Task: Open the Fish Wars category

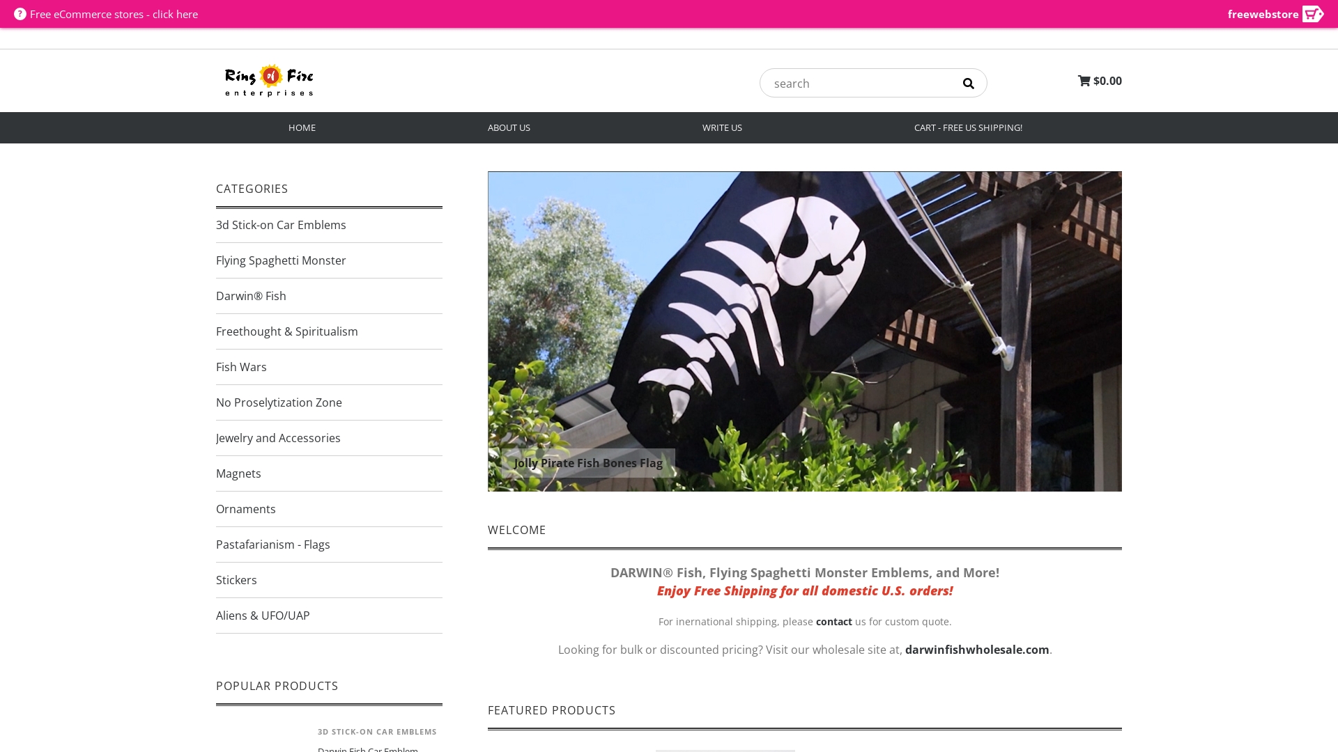Action: click(x=241, y=367)
